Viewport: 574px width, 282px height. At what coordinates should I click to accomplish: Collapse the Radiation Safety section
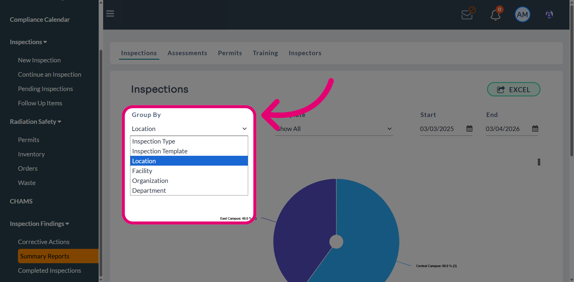pos(36,122)
